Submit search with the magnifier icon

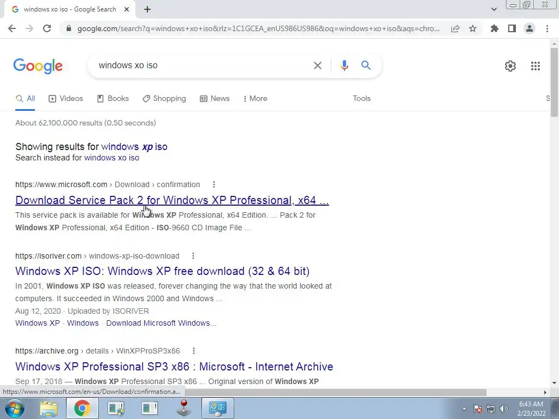point(366,65)
